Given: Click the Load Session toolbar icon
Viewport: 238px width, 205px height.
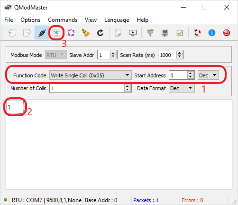Looking at the screenshot, I should click(12, 33).
